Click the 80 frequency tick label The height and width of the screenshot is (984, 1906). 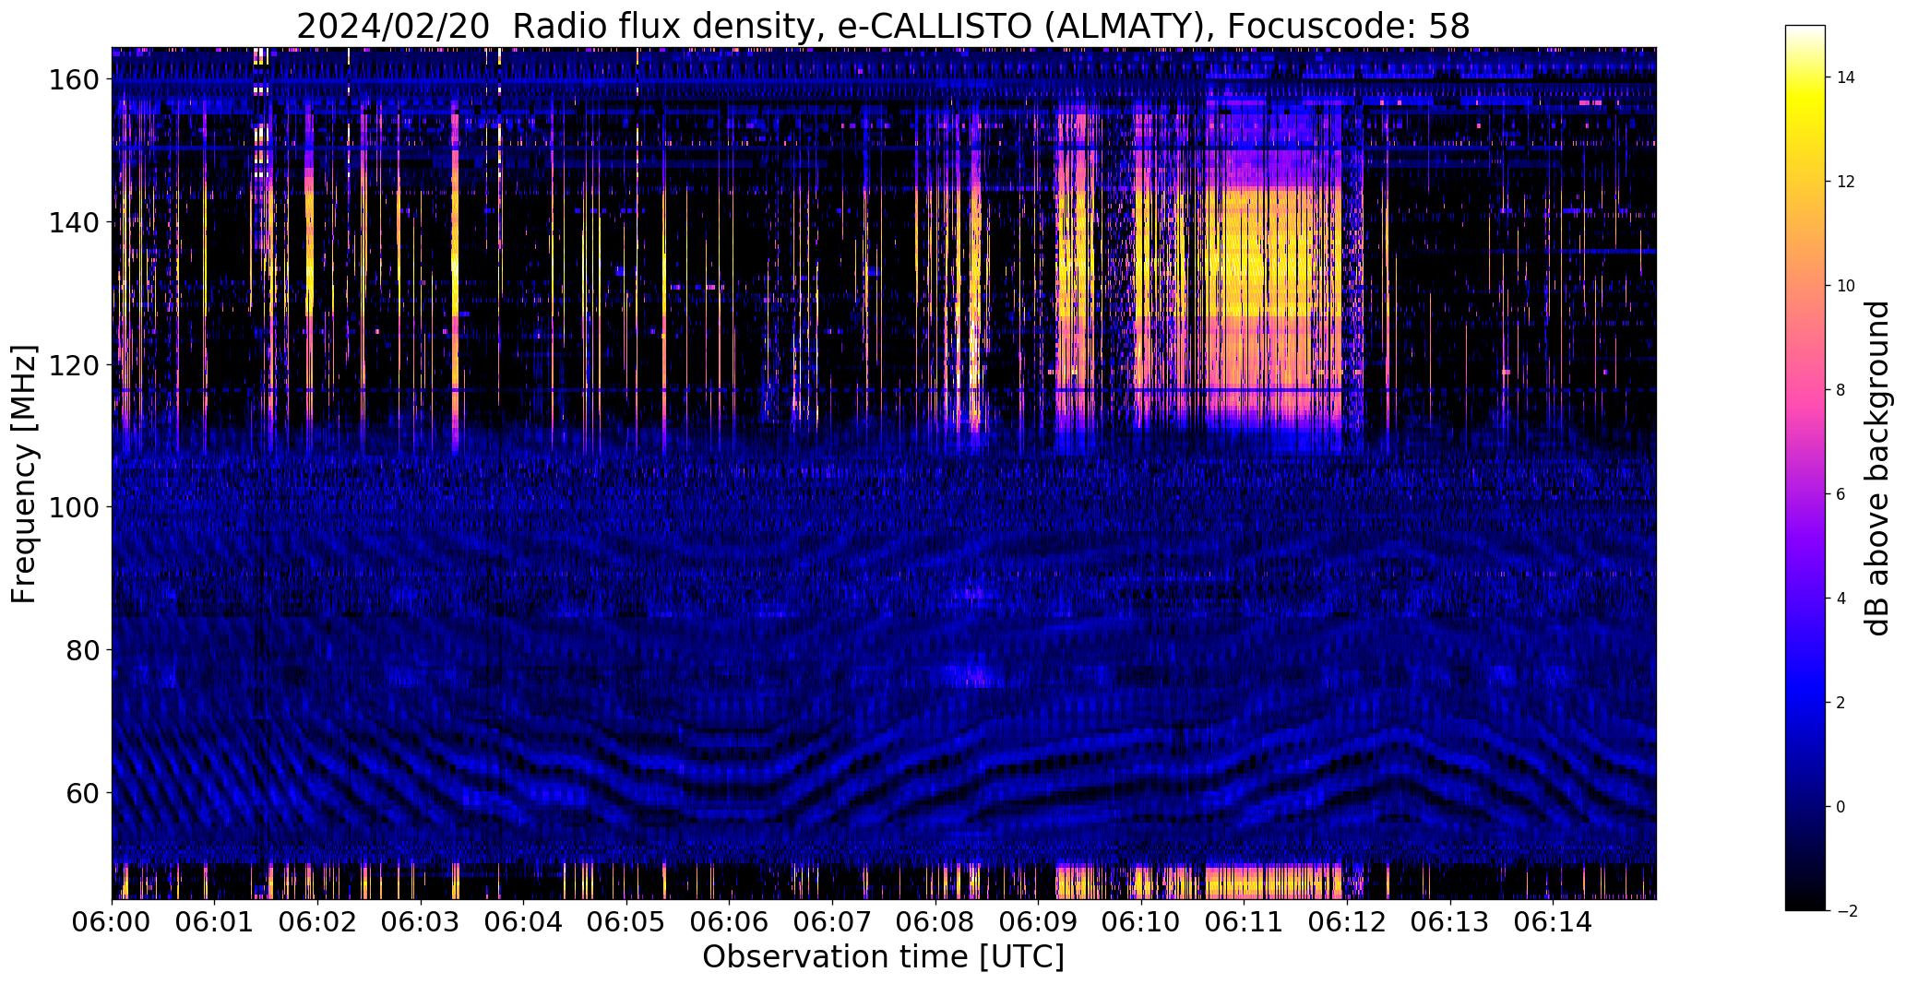point(81,650)
